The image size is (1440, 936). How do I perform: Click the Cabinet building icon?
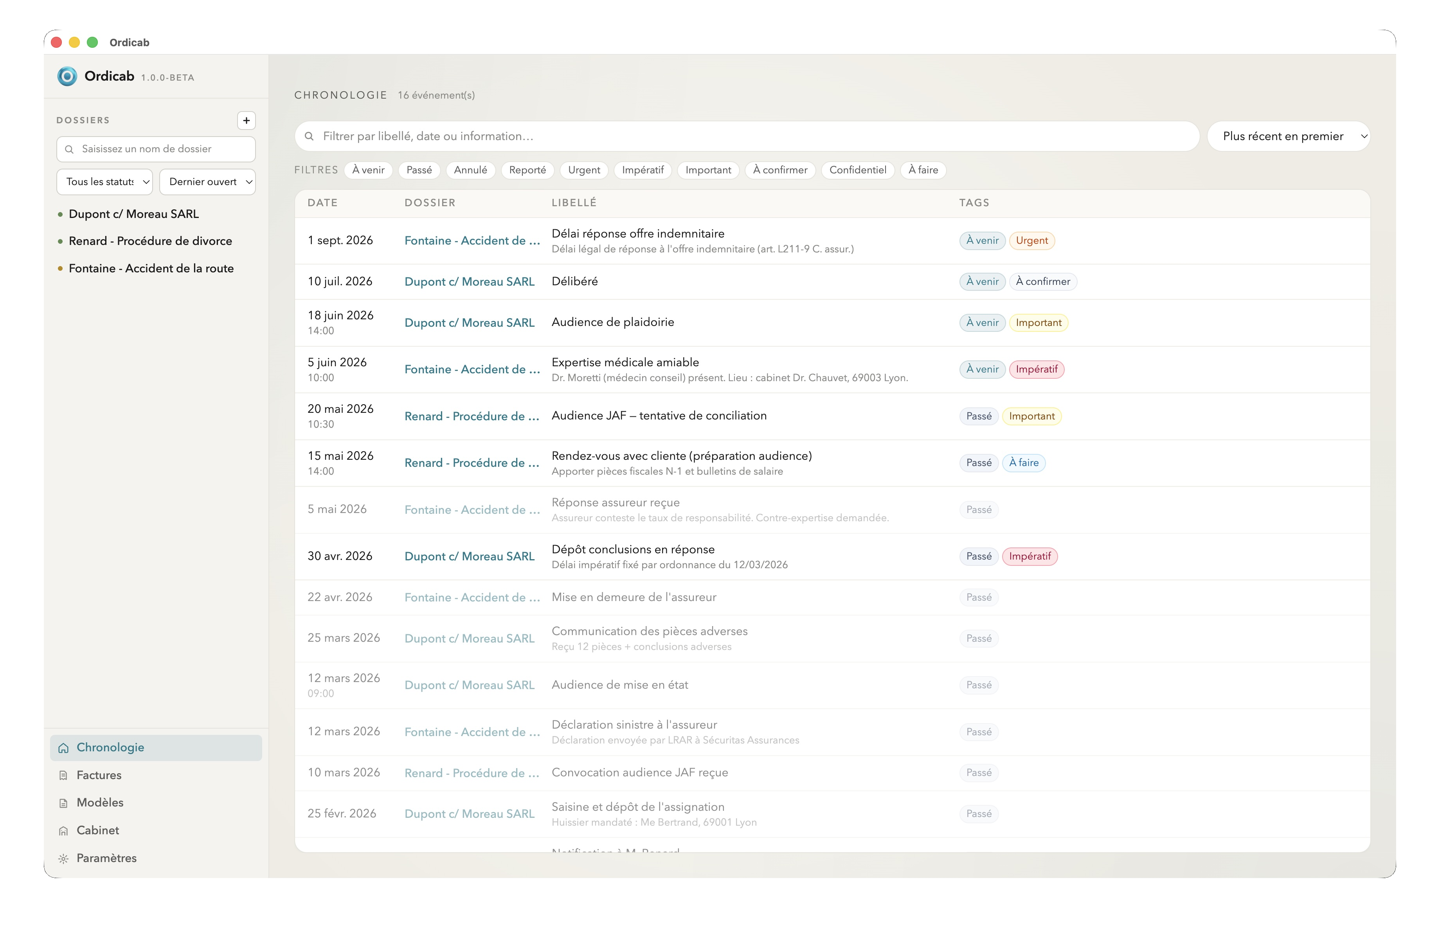click(x=63, y=832)
